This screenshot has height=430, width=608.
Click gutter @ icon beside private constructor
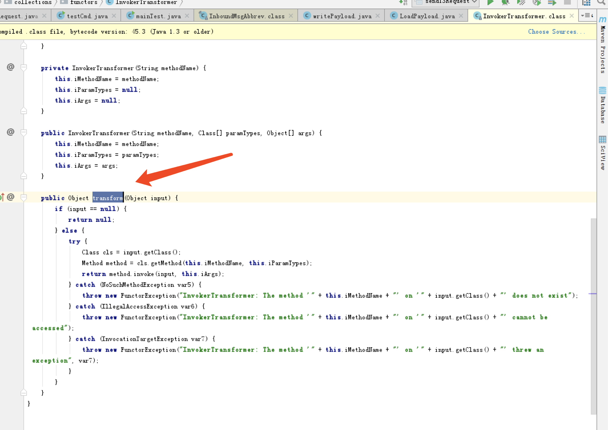coord(11,67)
